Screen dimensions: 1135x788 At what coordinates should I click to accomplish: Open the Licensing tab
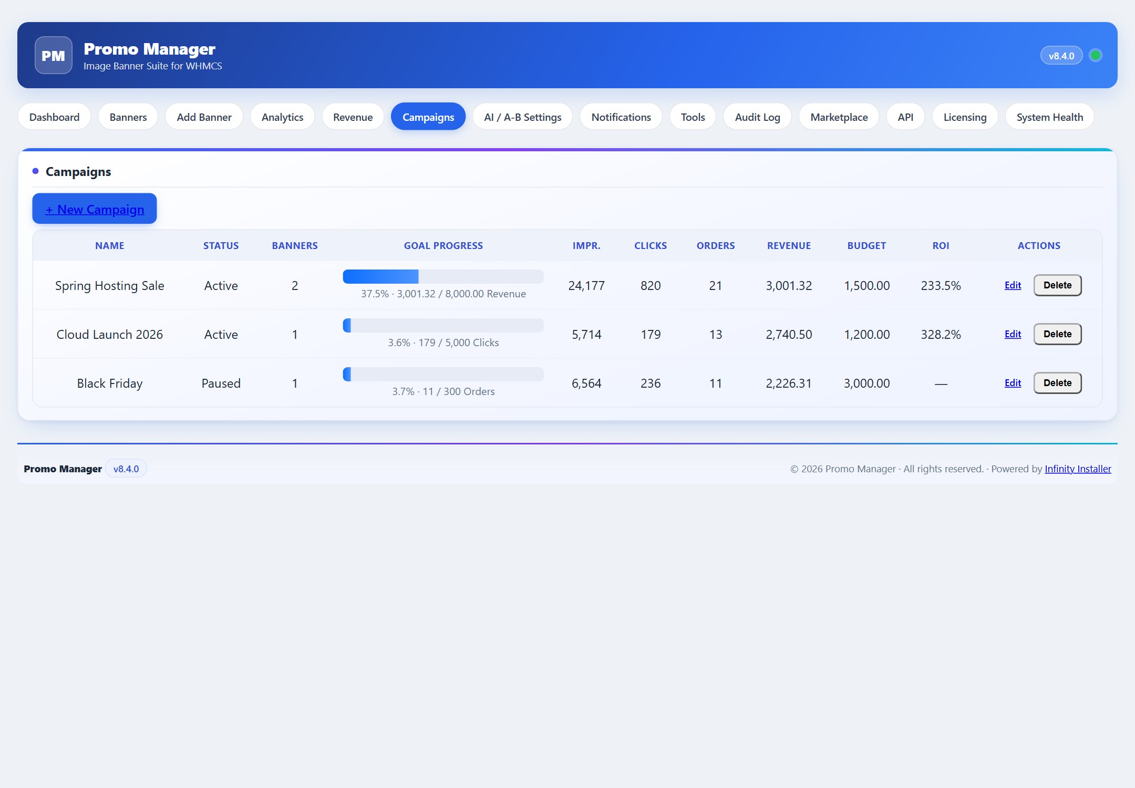[x=965, y=117]
